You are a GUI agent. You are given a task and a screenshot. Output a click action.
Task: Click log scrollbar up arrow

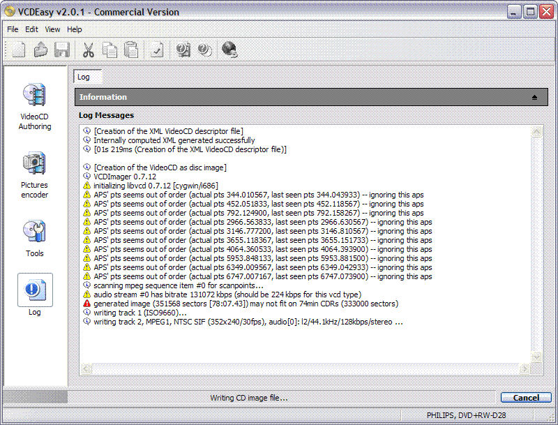536,132
